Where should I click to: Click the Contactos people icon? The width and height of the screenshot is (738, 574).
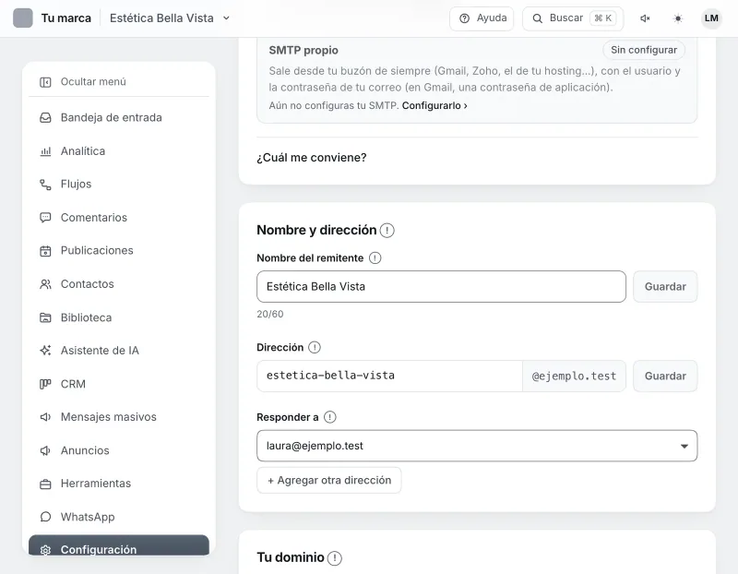[45, 284]
